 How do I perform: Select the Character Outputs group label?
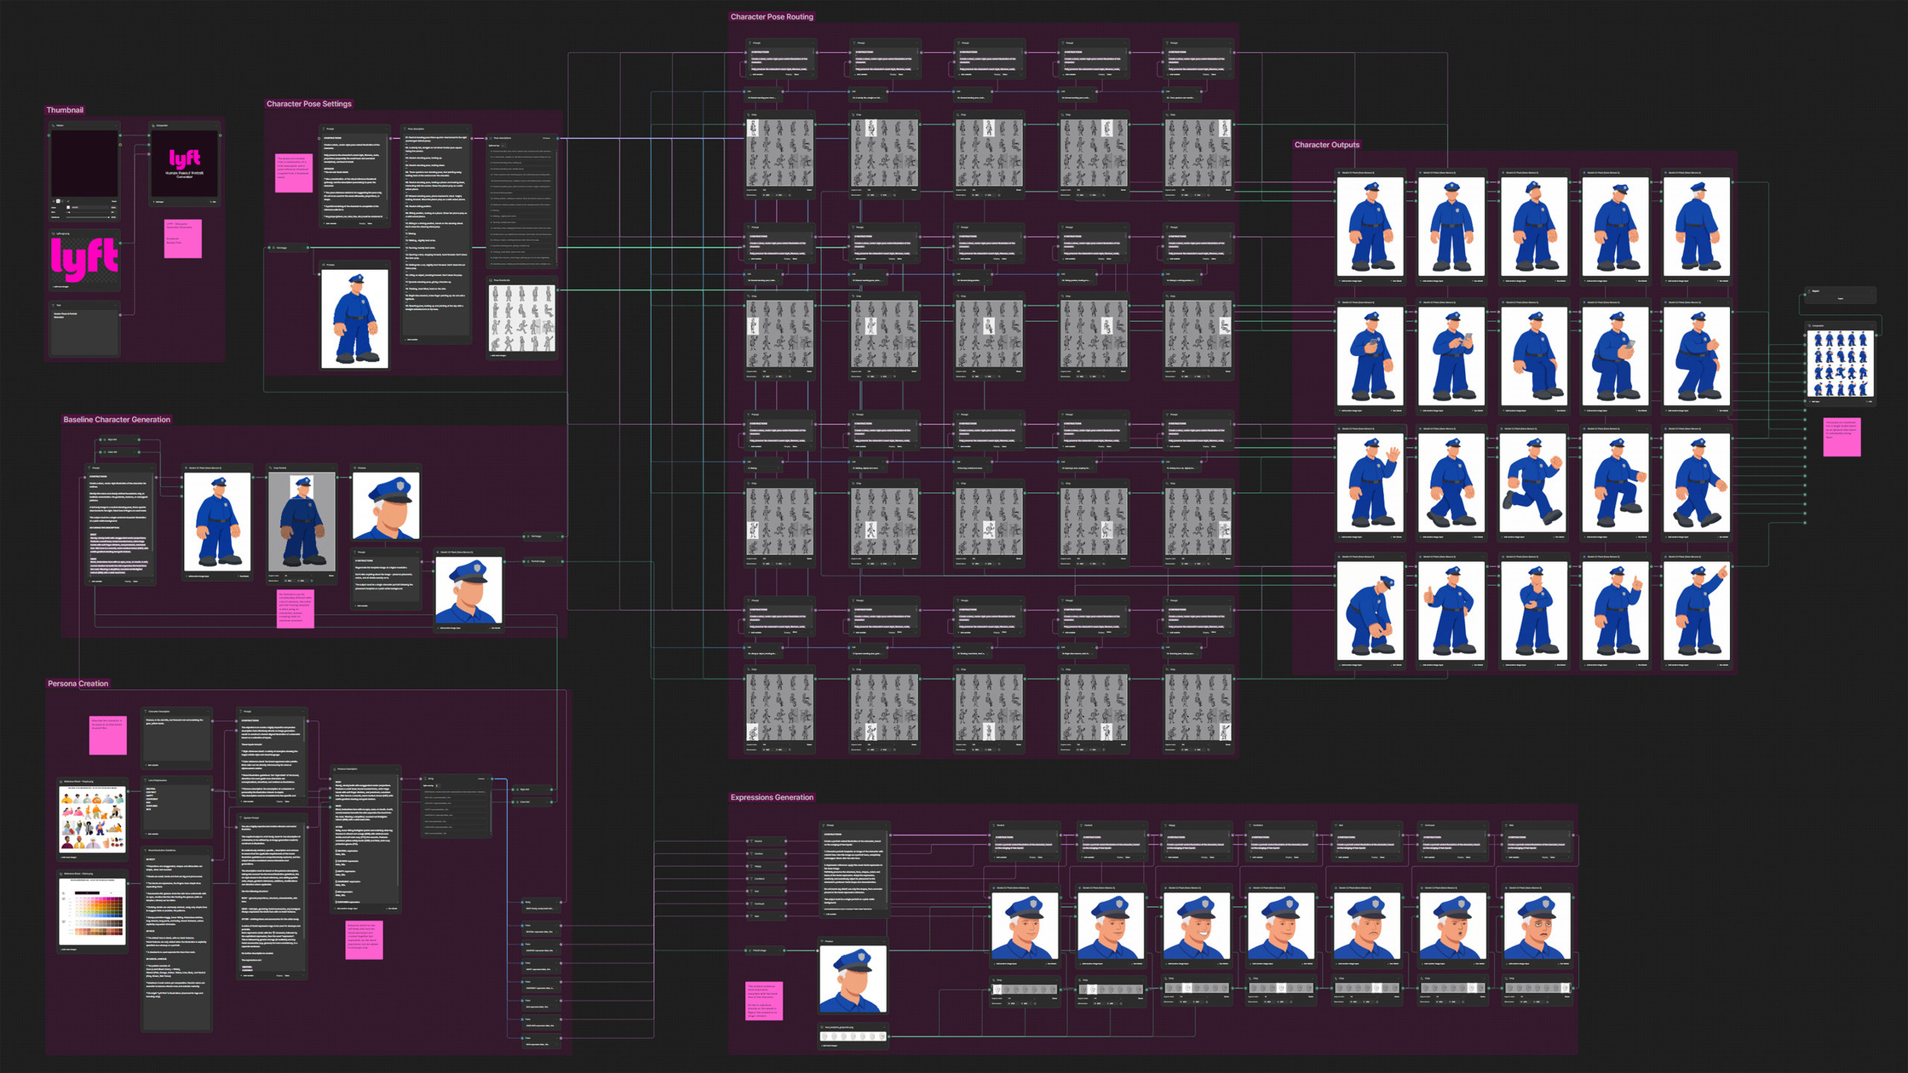click(x=1326, y=145)
